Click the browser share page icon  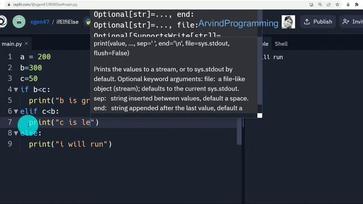328,5
